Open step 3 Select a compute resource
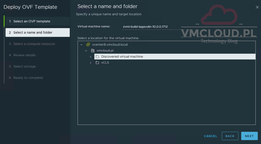This screenshot has width=261, height=144. [x=34, y=44]
